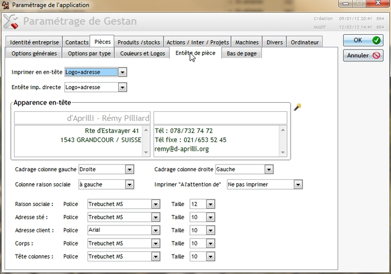391x274 pixels.
Task: Click the company name field d'Aprilli - Rémy Pilliard
Action: [x=82, y=118]
